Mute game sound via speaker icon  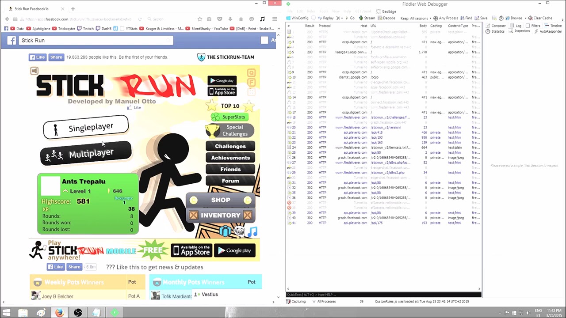tap(34, 71)
